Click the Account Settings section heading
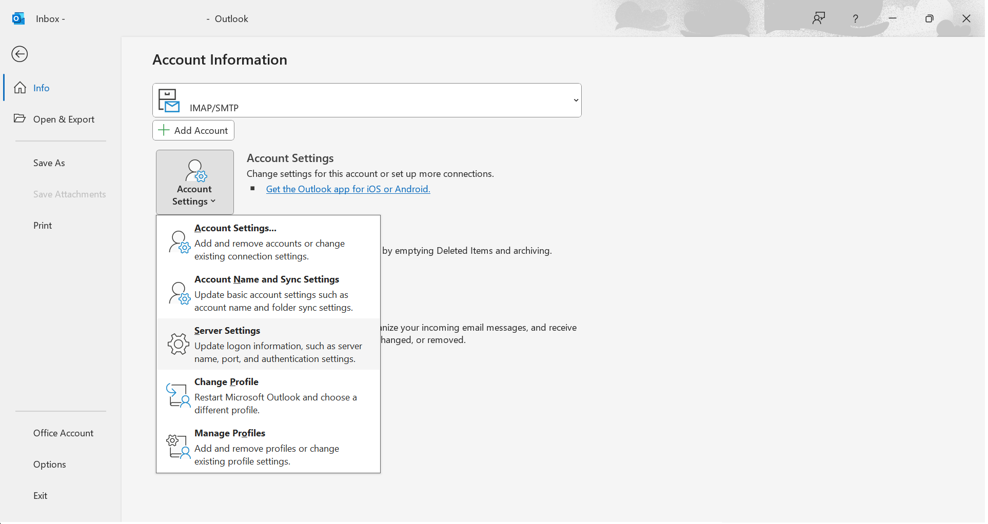The height and width of the screenshot is (524, 988). pyautogui.click(x=290, y=158)
